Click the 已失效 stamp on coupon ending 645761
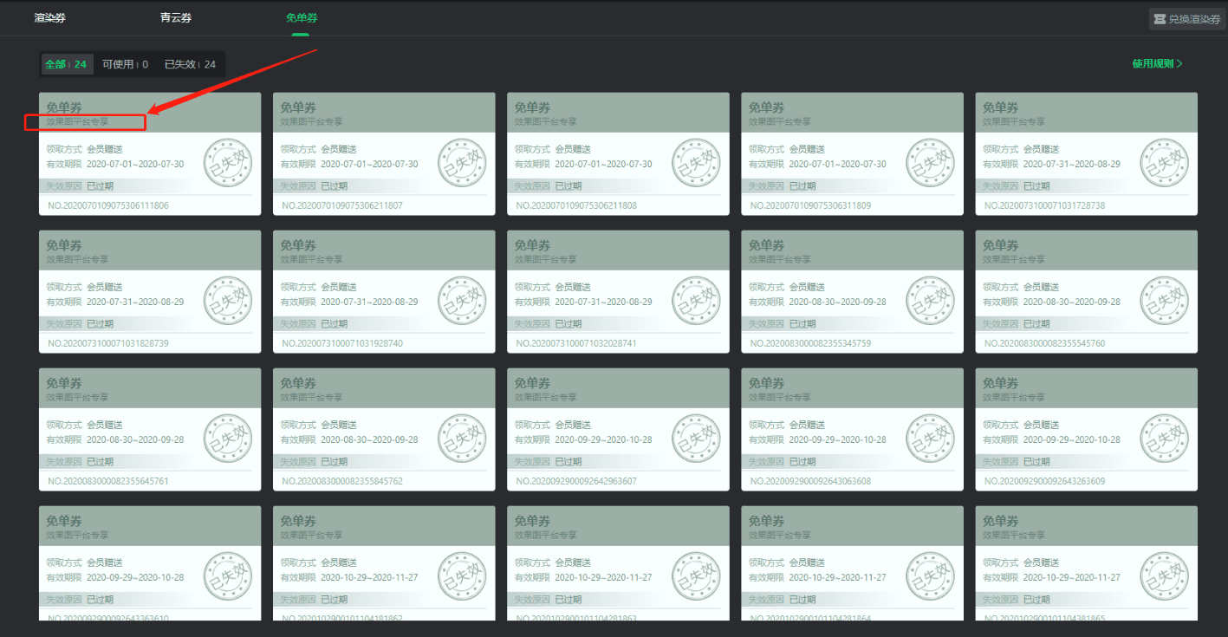Image resolution: width=1228 pixels, height=637 pixels. 228,439
